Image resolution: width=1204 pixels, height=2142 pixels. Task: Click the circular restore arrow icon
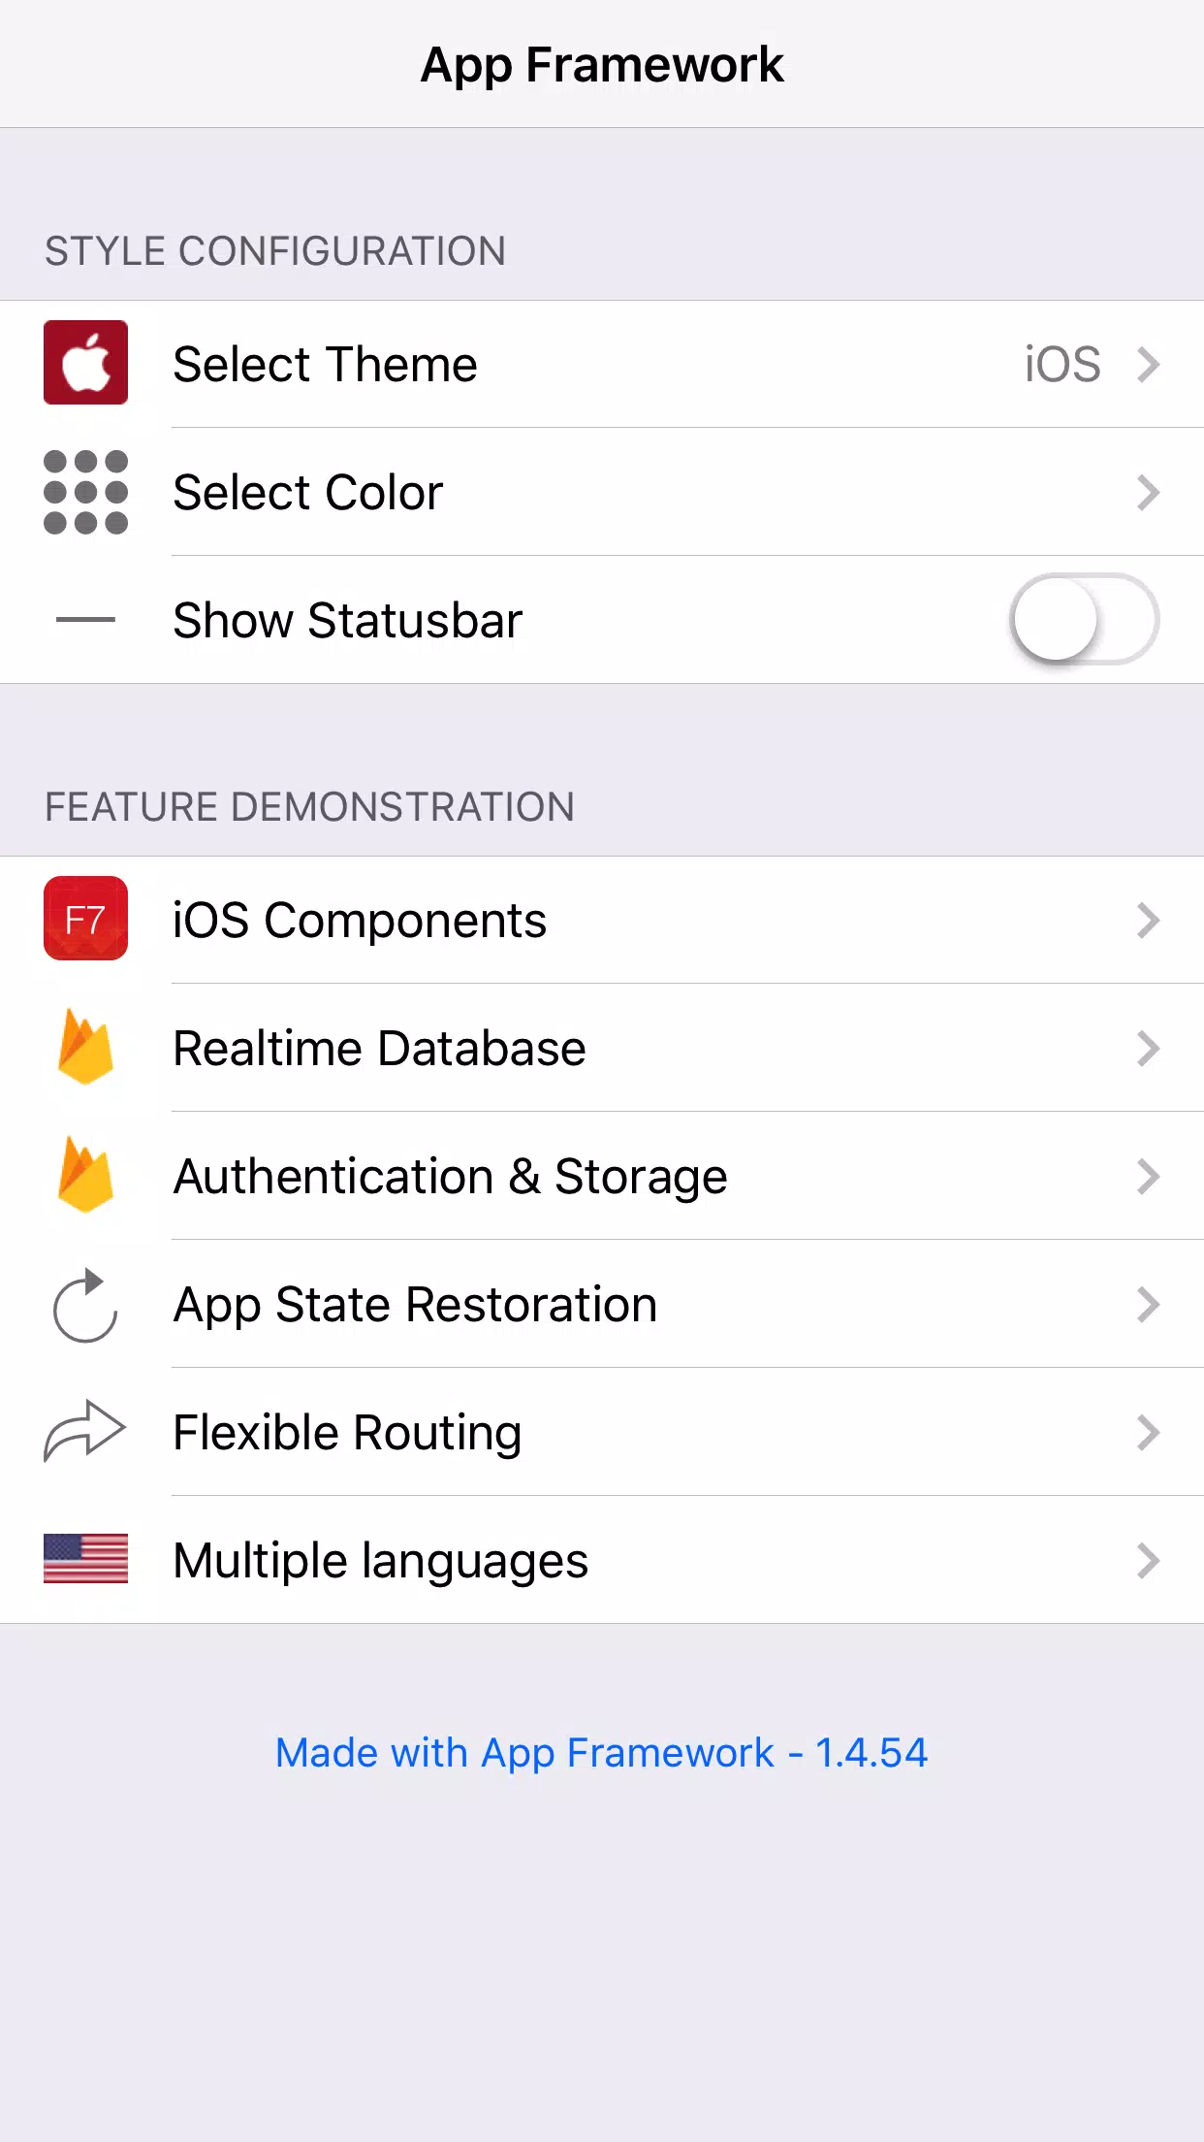(x=85, y=1305)
